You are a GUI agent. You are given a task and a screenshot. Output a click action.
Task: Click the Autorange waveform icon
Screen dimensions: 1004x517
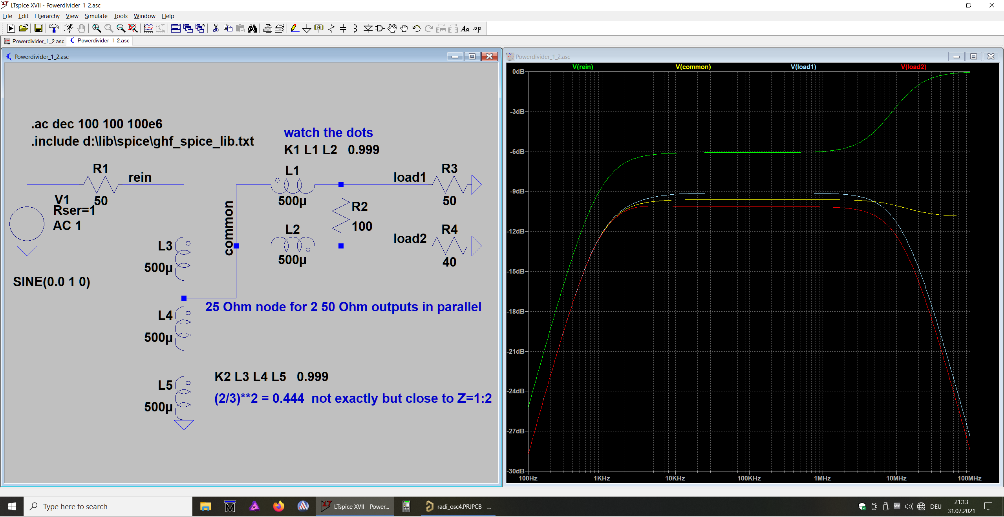coord(148,28)
